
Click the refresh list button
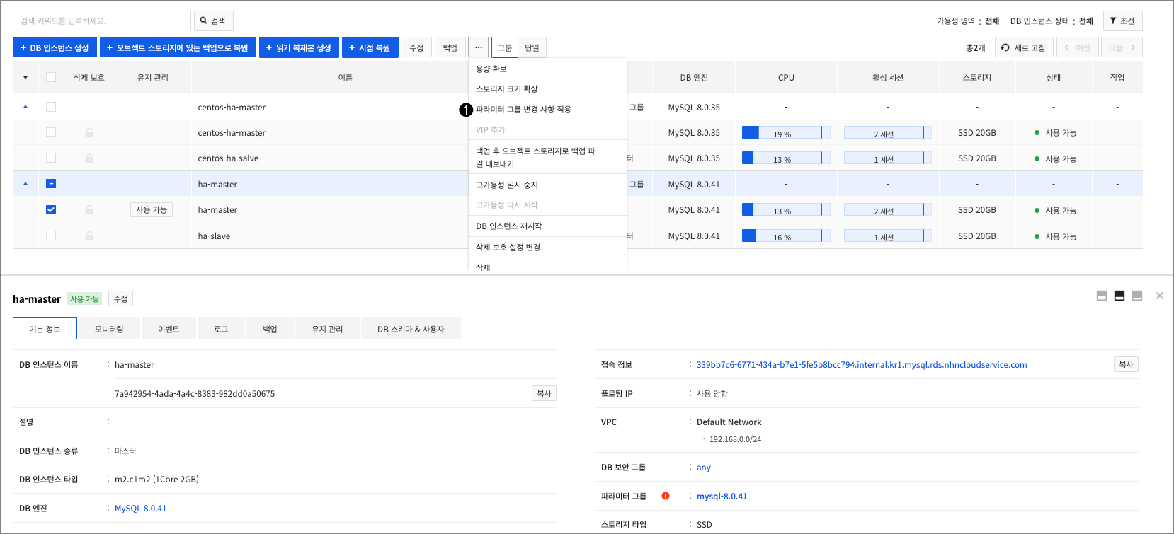pyautogui.click(x=1023, y=47)
